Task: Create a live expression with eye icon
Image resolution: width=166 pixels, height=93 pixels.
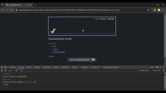Action: [x=16, y=71]
